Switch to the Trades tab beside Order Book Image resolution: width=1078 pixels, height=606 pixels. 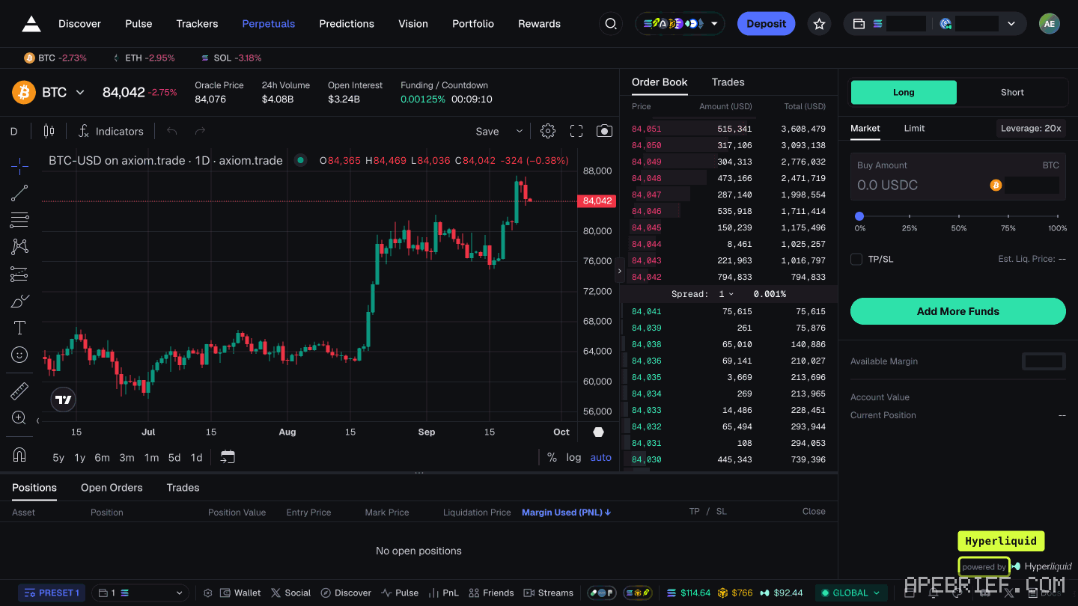pos(728,82)
